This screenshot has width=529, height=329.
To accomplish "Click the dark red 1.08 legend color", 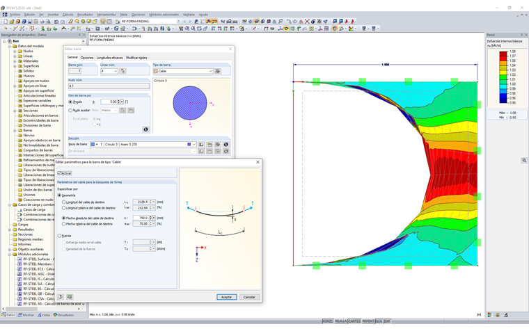I will 503,54.
